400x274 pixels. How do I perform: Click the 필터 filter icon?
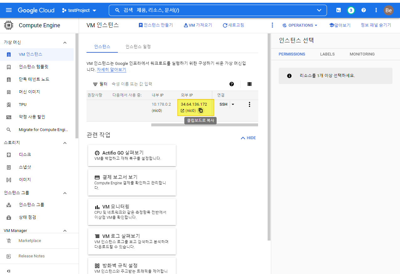pos(95,84)
